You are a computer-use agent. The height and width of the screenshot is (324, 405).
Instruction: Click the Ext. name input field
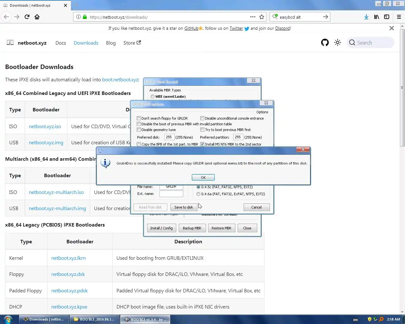171,194
